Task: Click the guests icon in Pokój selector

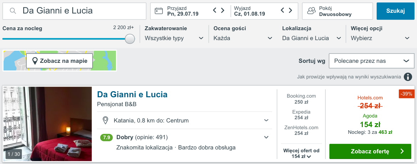Action: 311,11
